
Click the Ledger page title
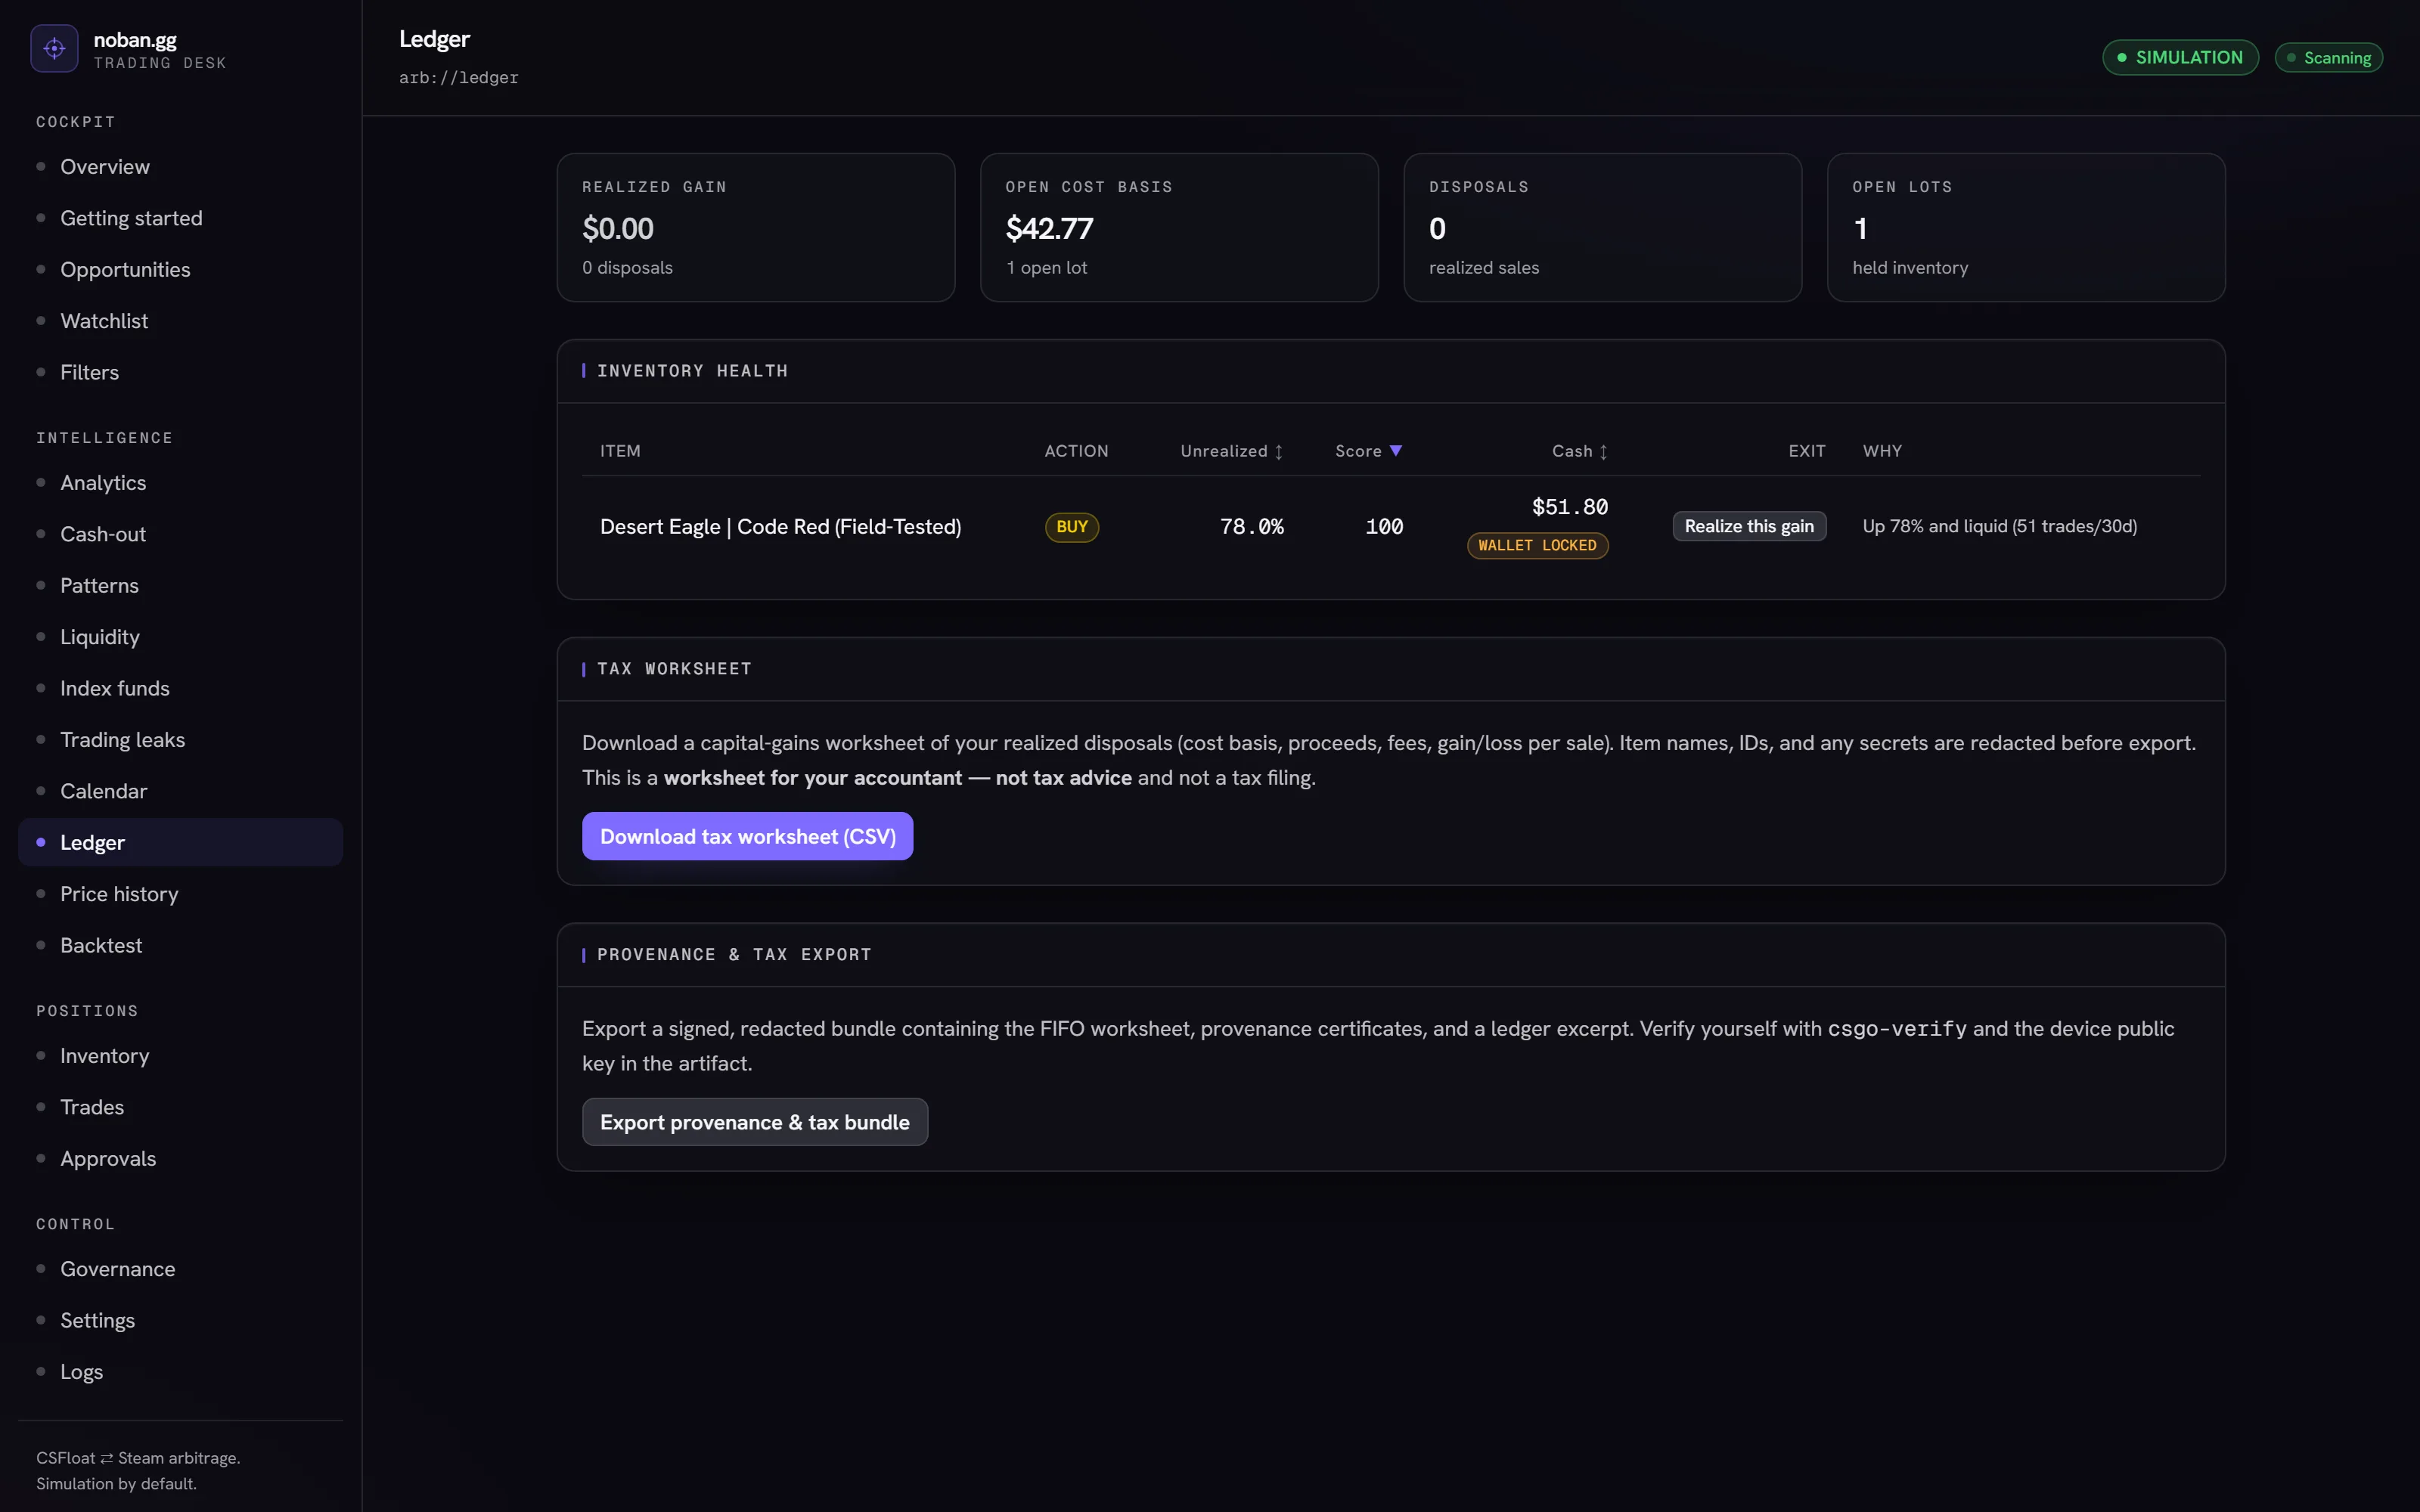434,39
